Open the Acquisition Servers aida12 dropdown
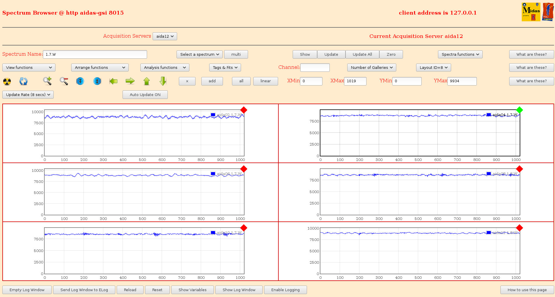 pyautogui.click(x=165, y=36)
